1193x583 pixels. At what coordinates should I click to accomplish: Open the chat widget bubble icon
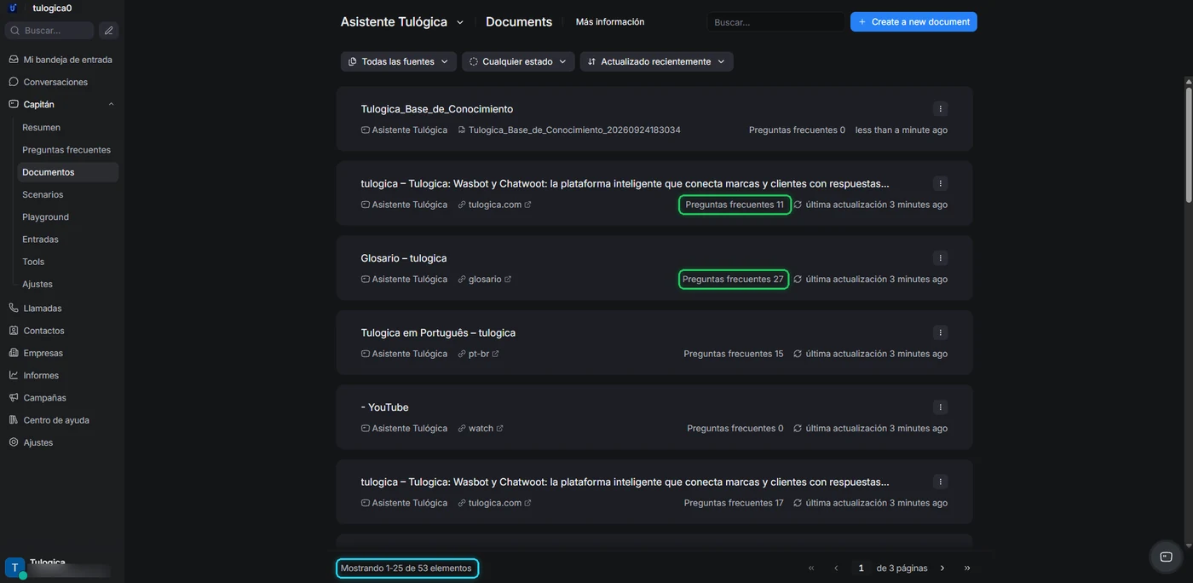click(x=1167, y=557)
